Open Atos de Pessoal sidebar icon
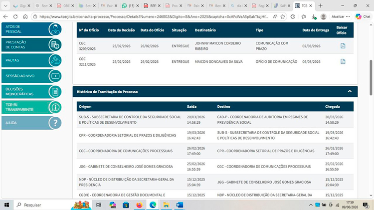This screenshot has width=374, height=210. [55, 29]
